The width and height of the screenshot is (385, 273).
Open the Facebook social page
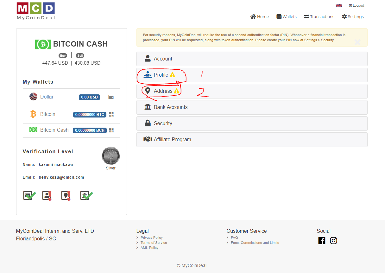[322, 241]
